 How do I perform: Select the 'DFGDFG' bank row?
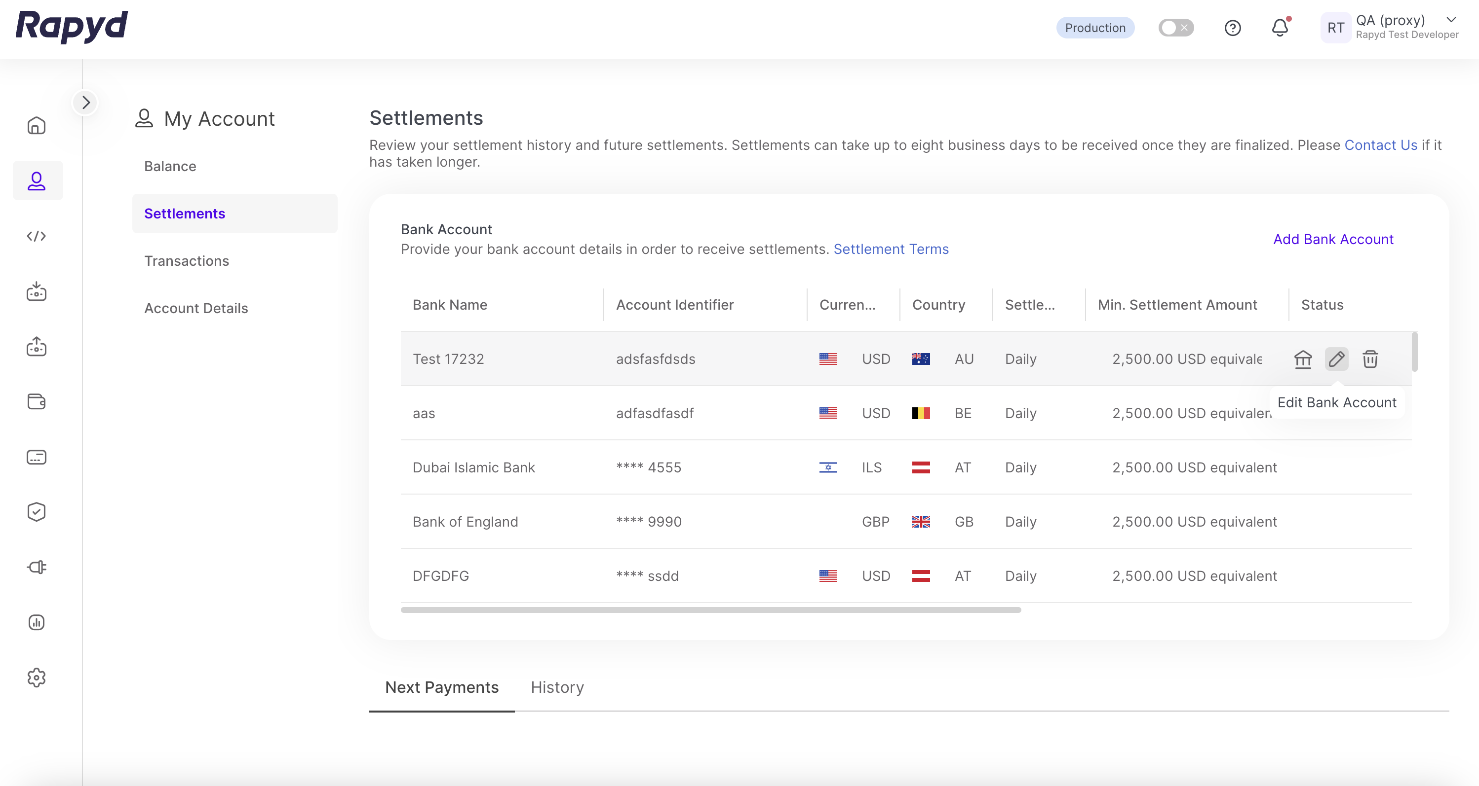tap(906, 575)
